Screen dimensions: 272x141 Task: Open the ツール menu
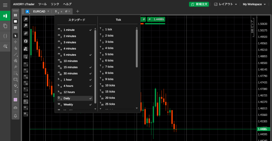pos(42,4)
